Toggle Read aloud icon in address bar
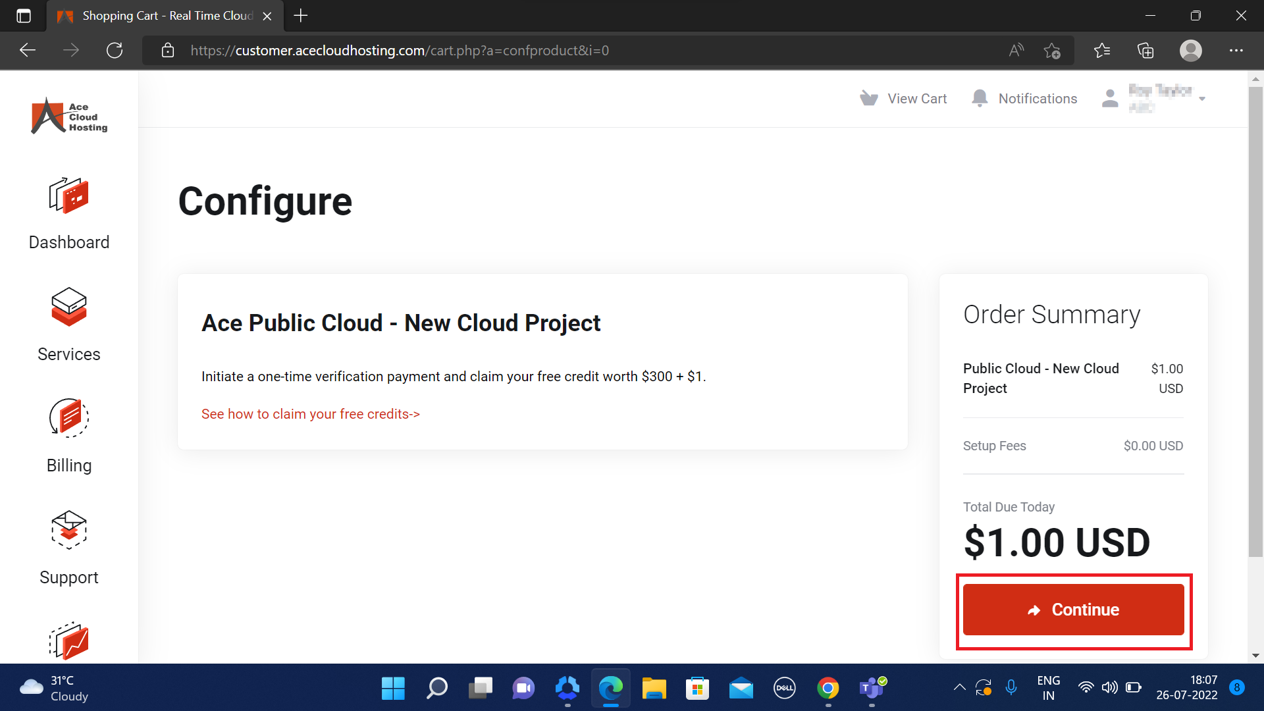The image size is (1264, 711). 1016,50
